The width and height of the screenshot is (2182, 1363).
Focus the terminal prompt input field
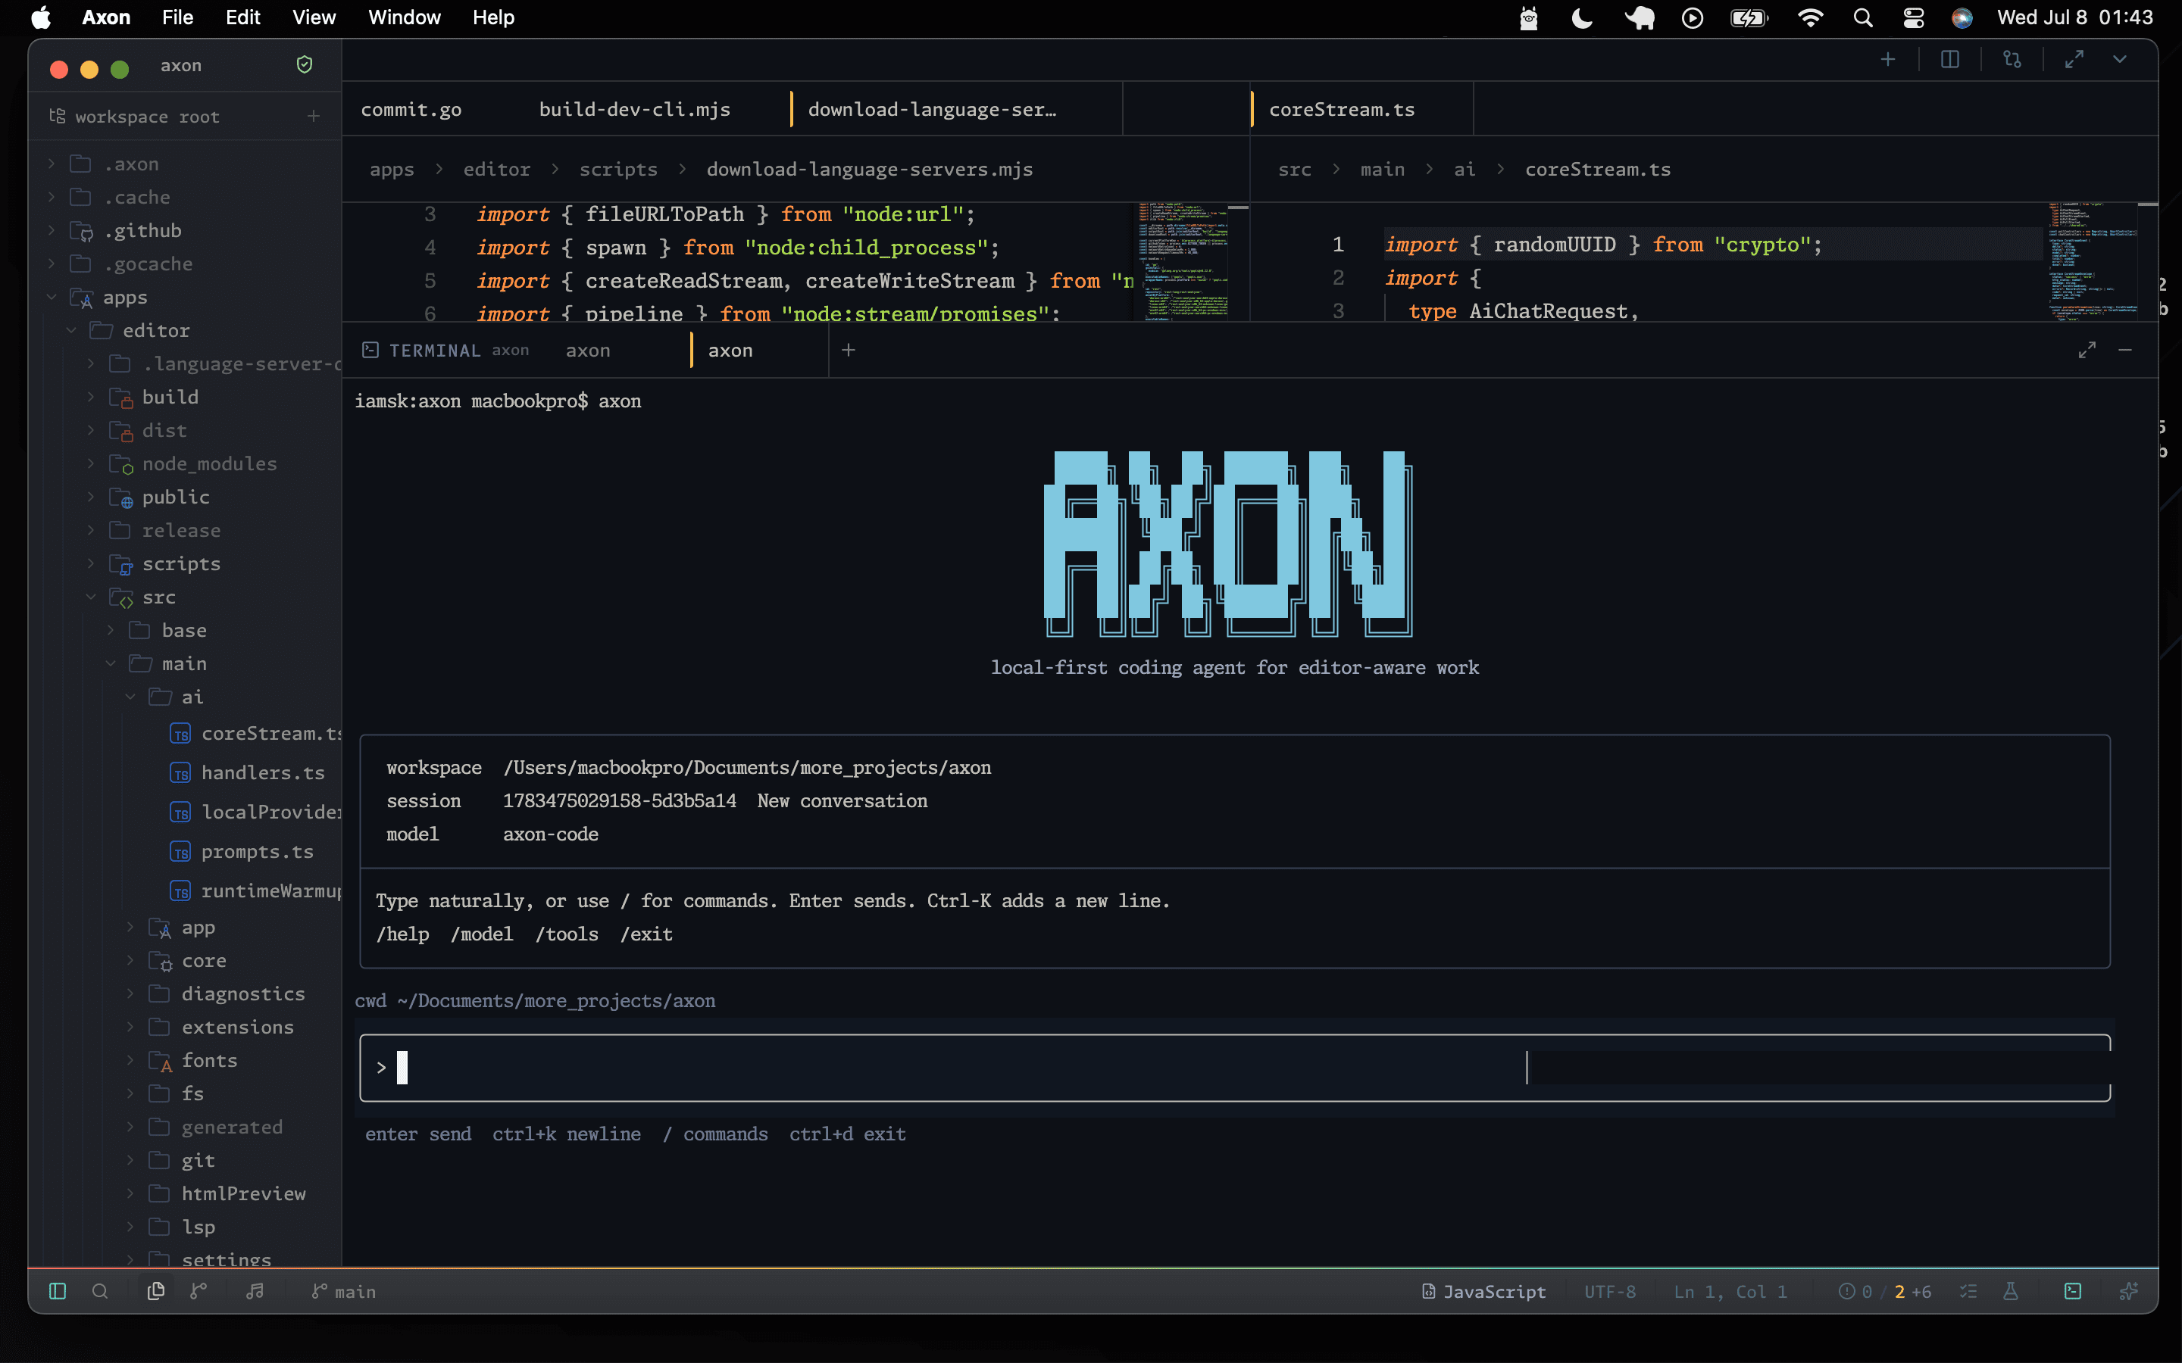(x=1234, y=1068)
